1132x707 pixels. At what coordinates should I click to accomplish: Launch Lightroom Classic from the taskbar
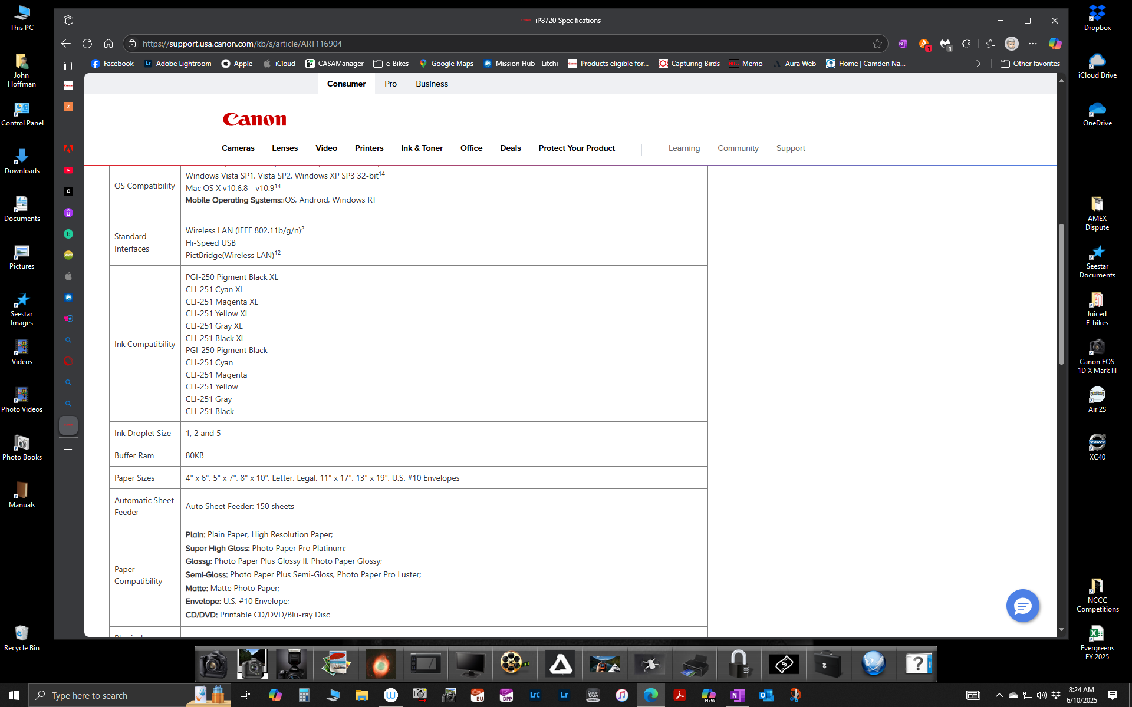(x=535, y=695)
